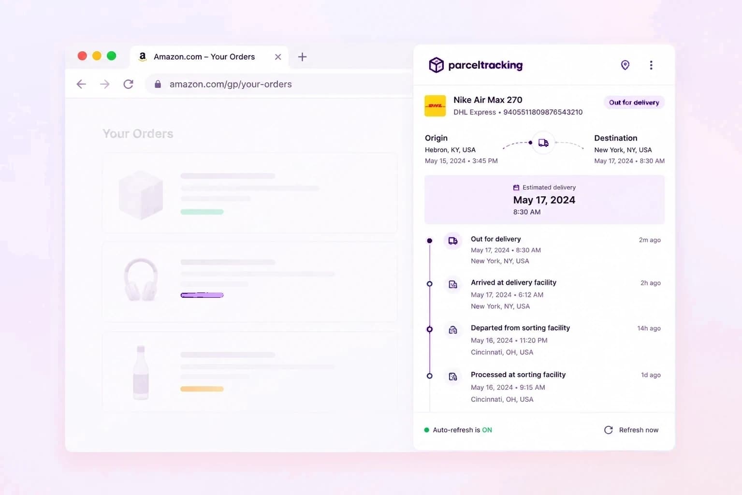
Task: Close the Amazon.com – Your Orders tab
Action: [x=278, y=57]
